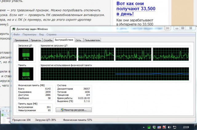Click the memory gauge showing 3,17 ГБ
The image size is (197, 130).
pyautogui.click(x=26, y=74)
